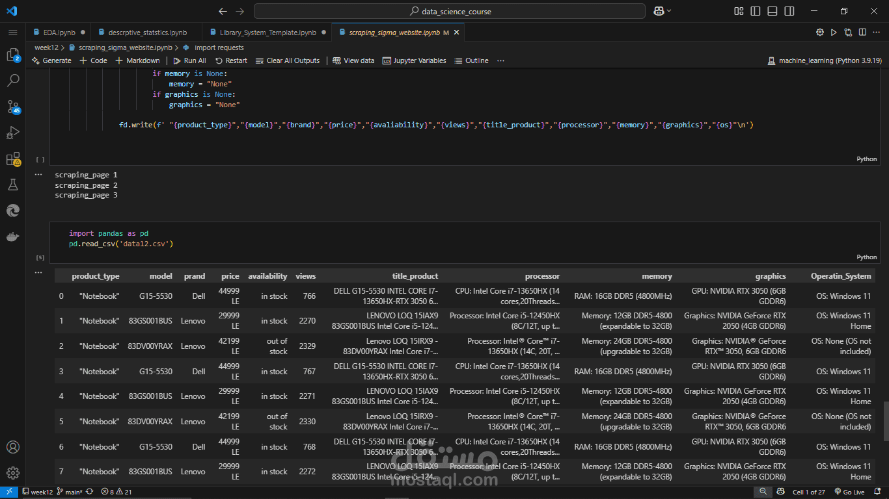Click the Run play icon in editor toolbar
Screen dimensions: 889x499
click(834, 32)
